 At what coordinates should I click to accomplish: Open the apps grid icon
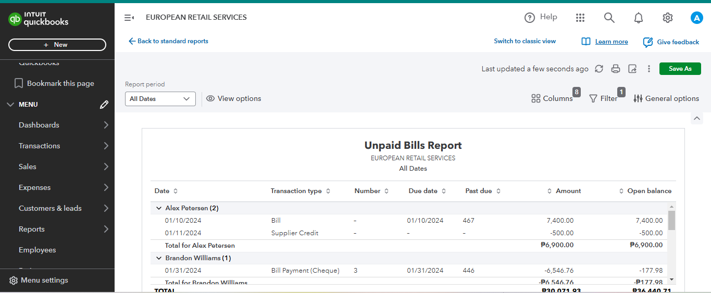(x=580, y=18)
